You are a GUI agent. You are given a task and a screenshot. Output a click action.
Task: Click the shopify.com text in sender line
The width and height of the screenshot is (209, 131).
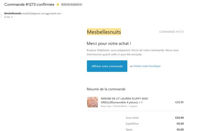[55, 14]
